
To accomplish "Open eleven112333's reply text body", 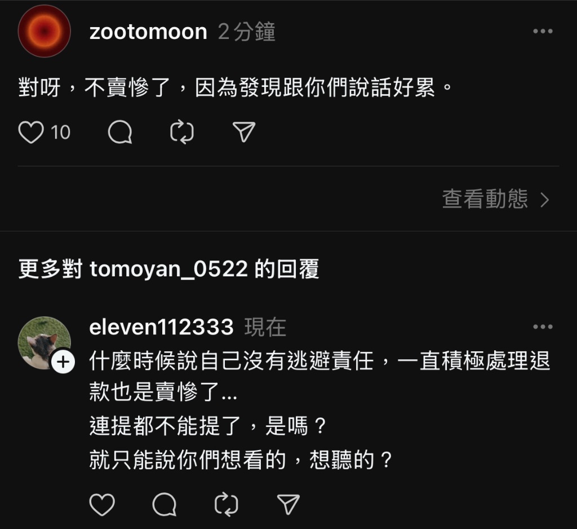I will 319,409.
